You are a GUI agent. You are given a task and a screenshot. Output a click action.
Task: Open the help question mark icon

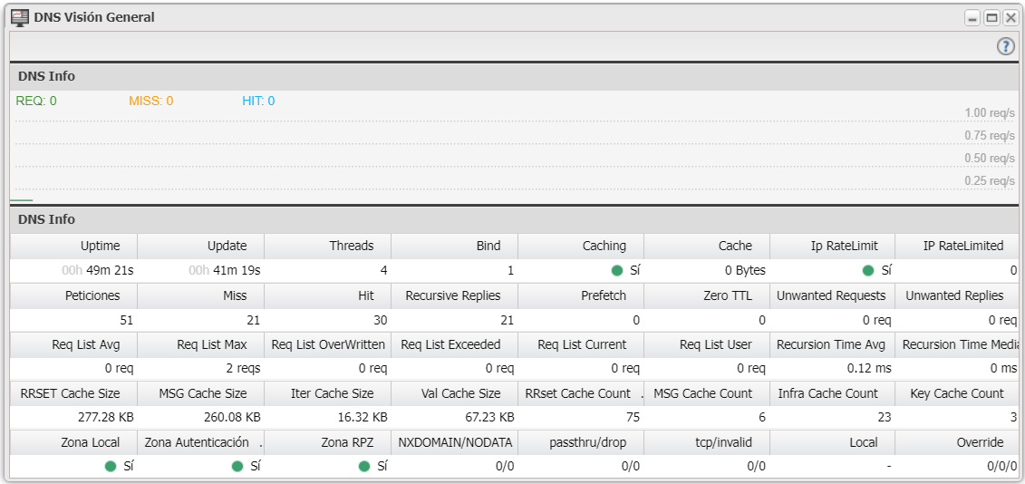[x=1005, y=47]
